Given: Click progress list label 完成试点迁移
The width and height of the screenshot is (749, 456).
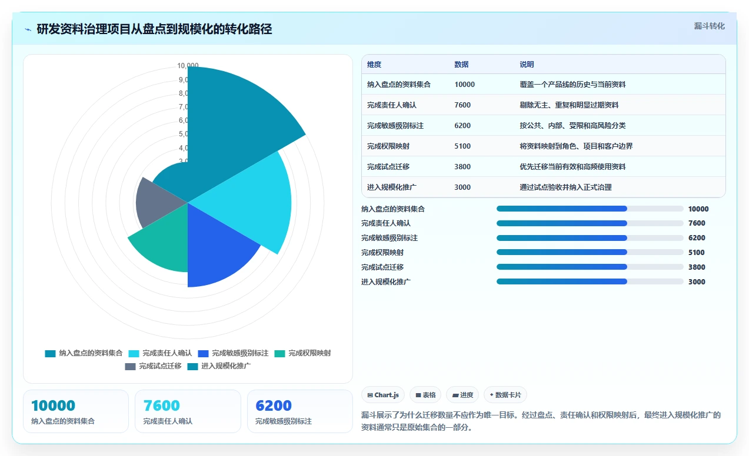Looking at the screenshot, I should pyautogui.click(x=382, y=267).
